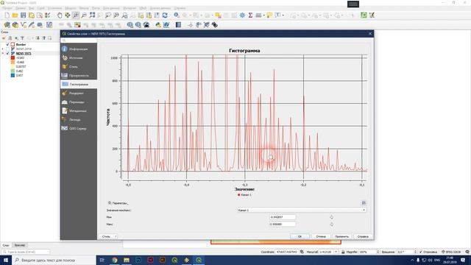Pan the map to the selection
This screenshot has width=471, height=265.
point(68,15)
